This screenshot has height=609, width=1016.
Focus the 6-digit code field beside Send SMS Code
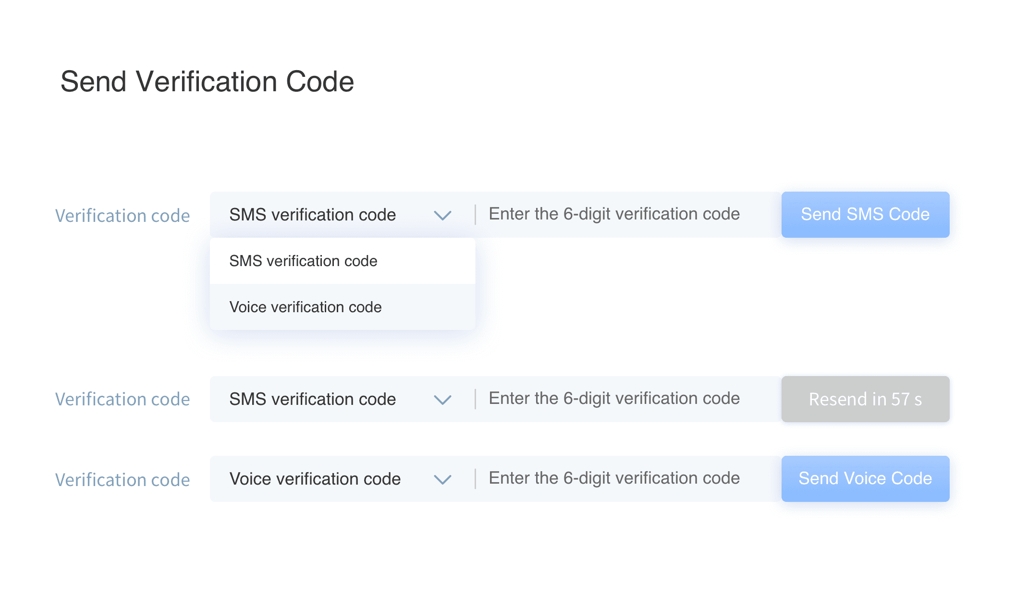(614, 214)
